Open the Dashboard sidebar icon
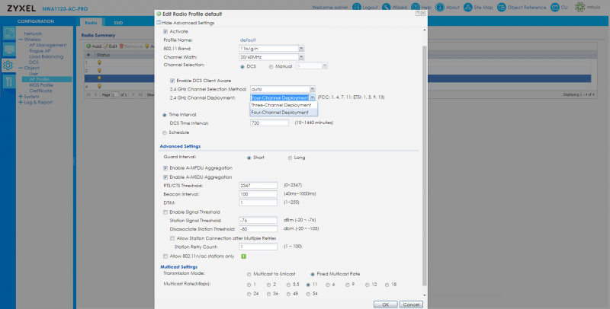 (x=8, y=33)
